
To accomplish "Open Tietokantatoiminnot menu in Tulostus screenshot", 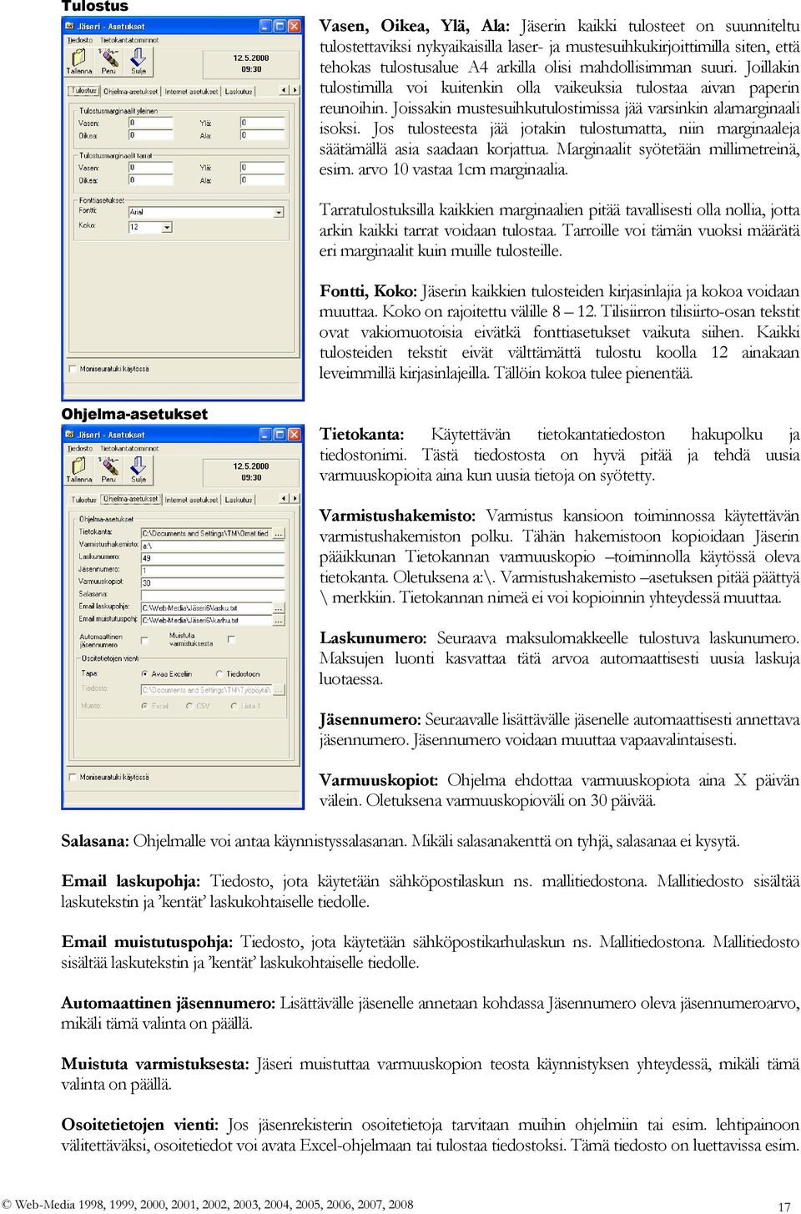I will [129, 39].
